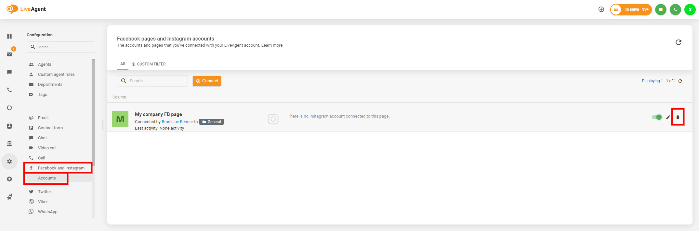The width and height of the screenshot is (699, 231).
Task: Follow the Learn more link
Action: [272, 45]
